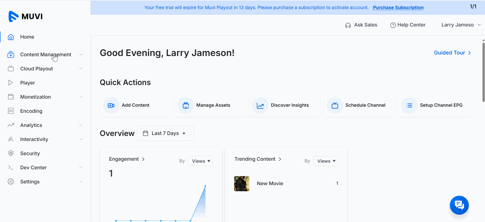The image size is (485, 222).
Task: Click the Purchase Subscription link
Action: pos(398,8)
